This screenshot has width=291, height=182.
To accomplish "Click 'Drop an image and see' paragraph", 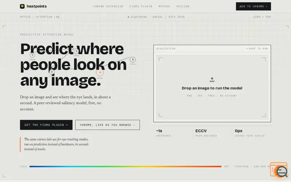I will pyautogui.click(x=65, y=103).
